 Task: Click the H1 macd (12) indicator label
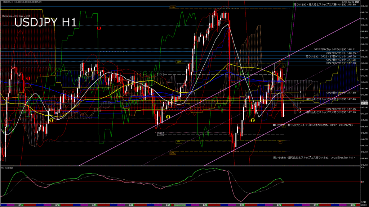pyautogui.click(x=8, y=168)
